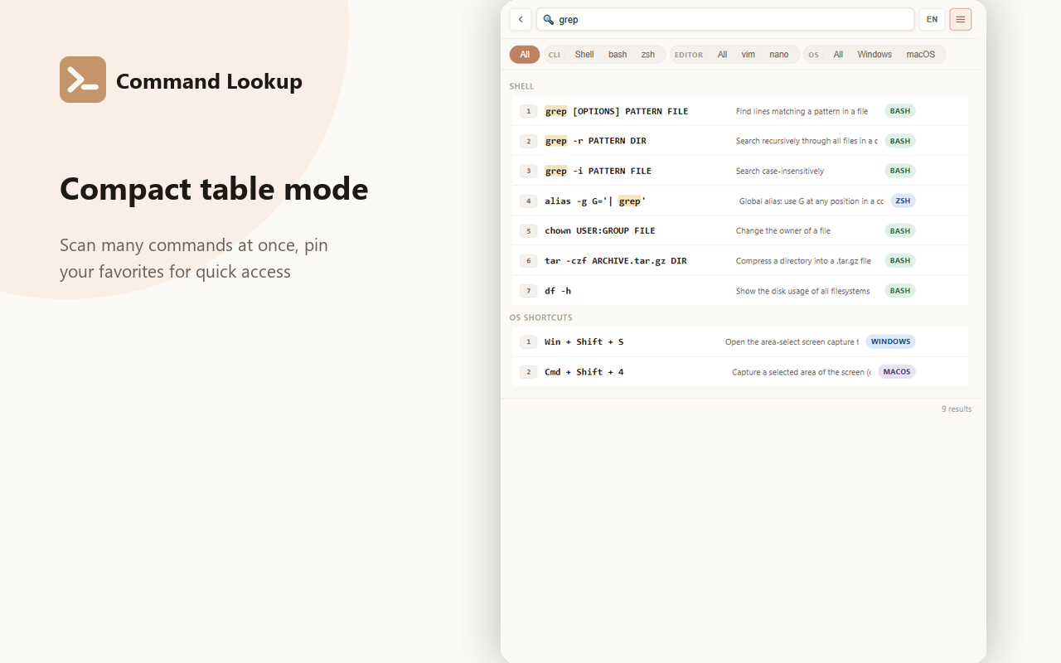The width and height of the screenshot is (1061, 663).
Task: Select the Cmd + Shift + 4 shortcut
Action: click(x=740, y=371)
